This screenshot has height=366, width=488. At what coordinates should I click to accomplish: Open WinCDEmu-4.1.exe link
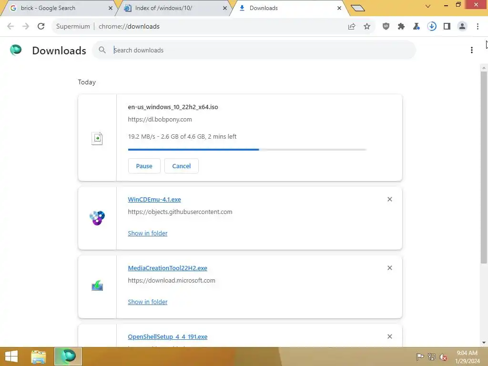point(154,200)
